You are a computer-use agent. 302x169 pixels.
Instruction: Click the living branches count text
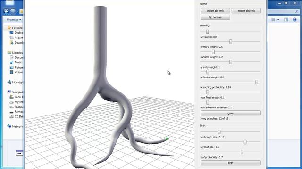coord(214,119)
